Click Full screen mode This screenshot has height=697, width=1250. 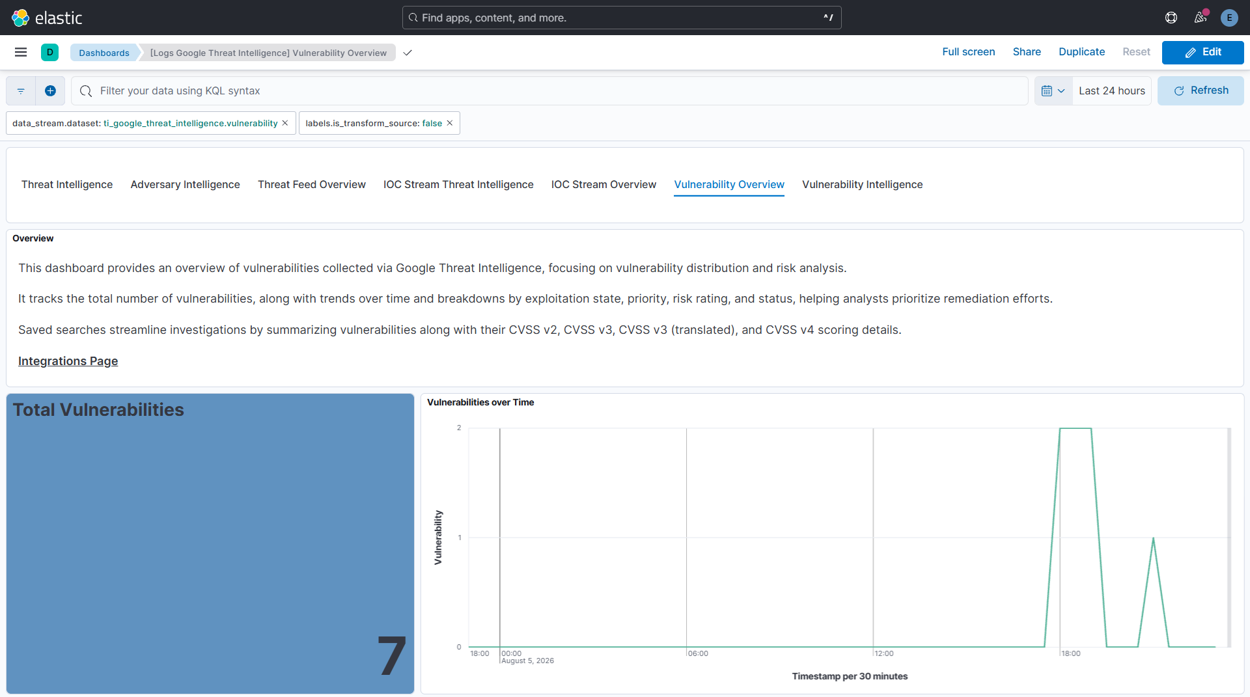click(968, 52)
